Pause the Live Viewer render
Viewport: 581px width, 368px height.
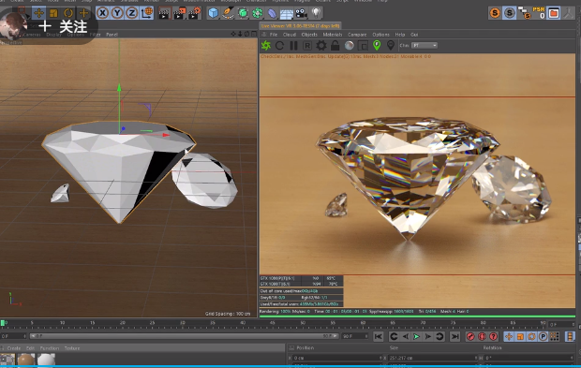tap(293, 46)
